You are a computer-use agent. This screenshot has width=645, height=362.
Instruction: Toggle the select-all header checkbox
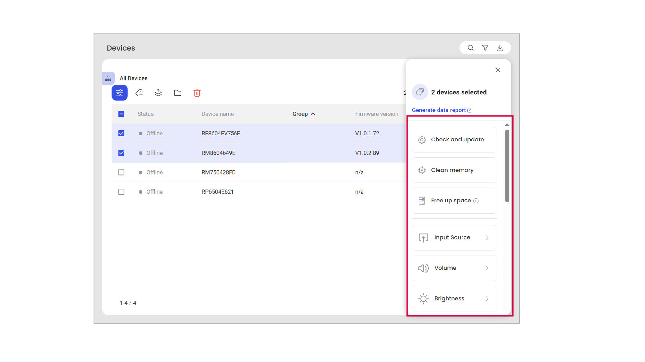pyautogui.click(x=121, y=114)
